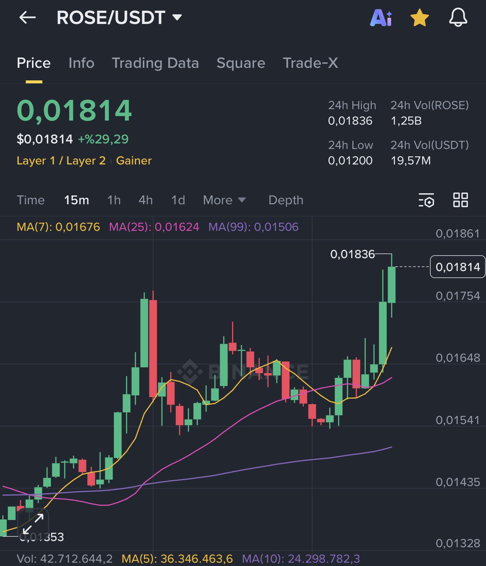
Task: Tap the Gainer tag
Action: tap(134, 161)
